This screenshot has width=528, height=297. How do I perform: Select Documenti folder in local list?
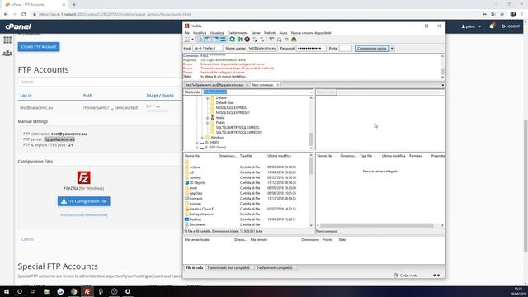(x=197, y=224)
